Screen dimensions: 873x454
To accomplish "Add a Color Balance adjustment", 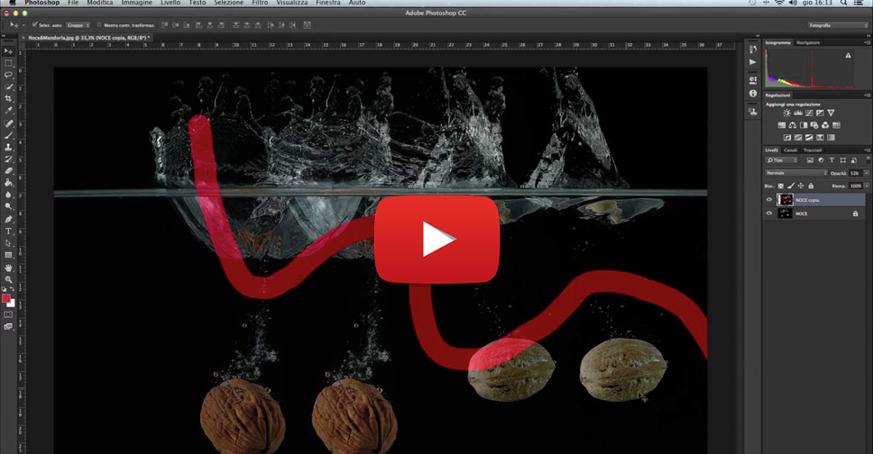I will pos(792,125).
